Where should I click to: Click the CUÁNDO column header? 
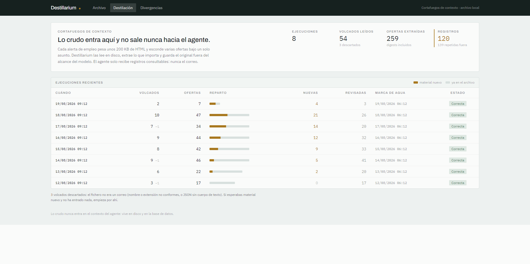(x=63, y=93)
